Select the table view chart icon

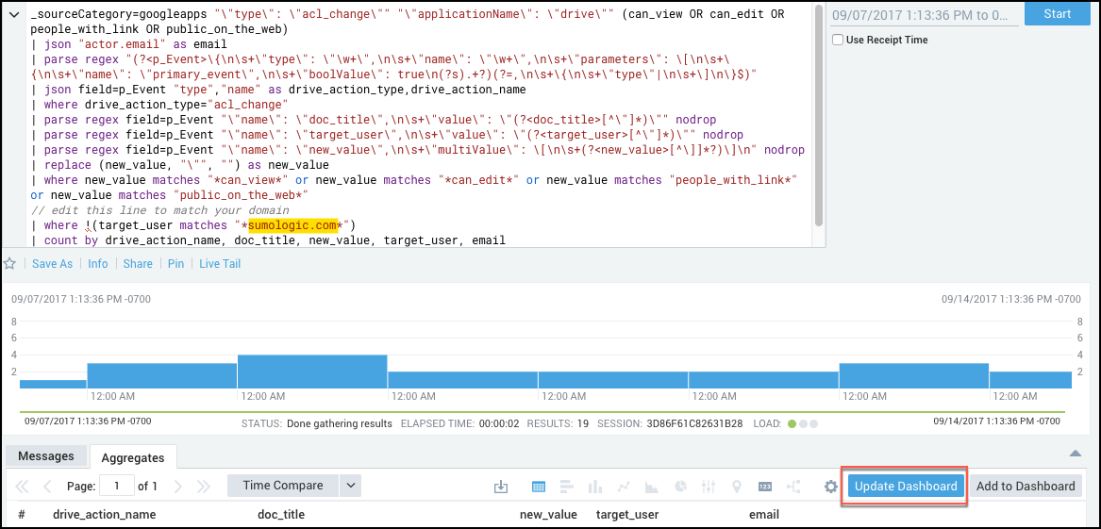coord(539,487)
